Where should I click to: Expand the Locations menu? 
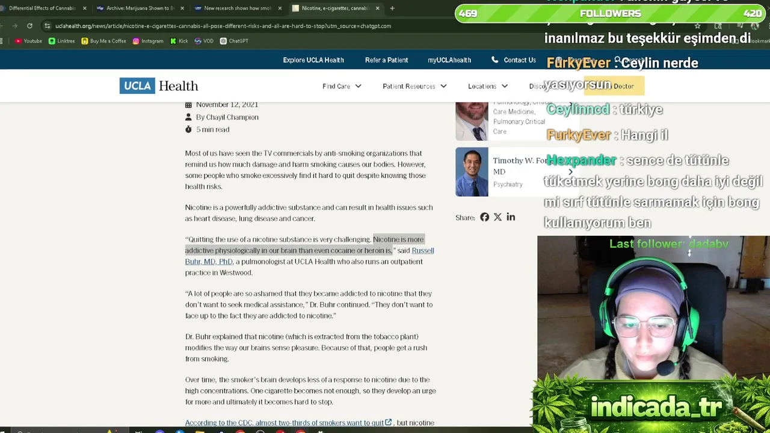coord(488,86)
